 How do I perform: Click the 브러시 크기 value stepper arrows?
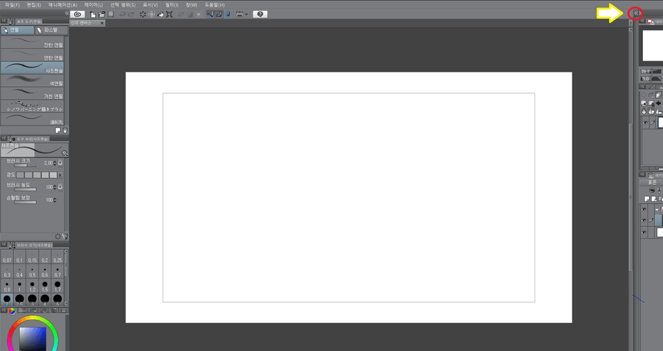click(x=55, y=163)
